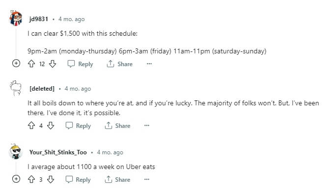Expand replies under jd9831's comment
The height and width of the screenshot is (194, 330).
(16, 63)
